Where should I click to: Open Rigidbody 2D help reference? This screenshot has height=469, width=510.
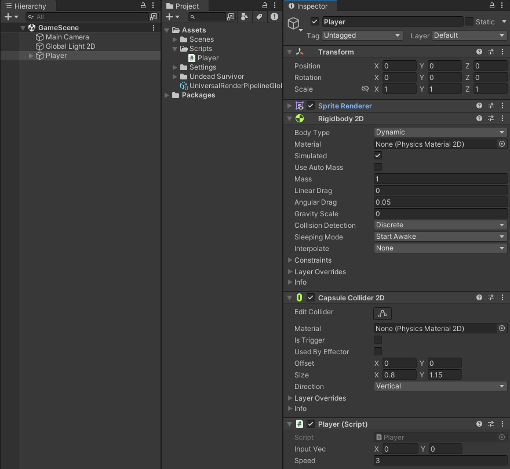pos(479,118)
